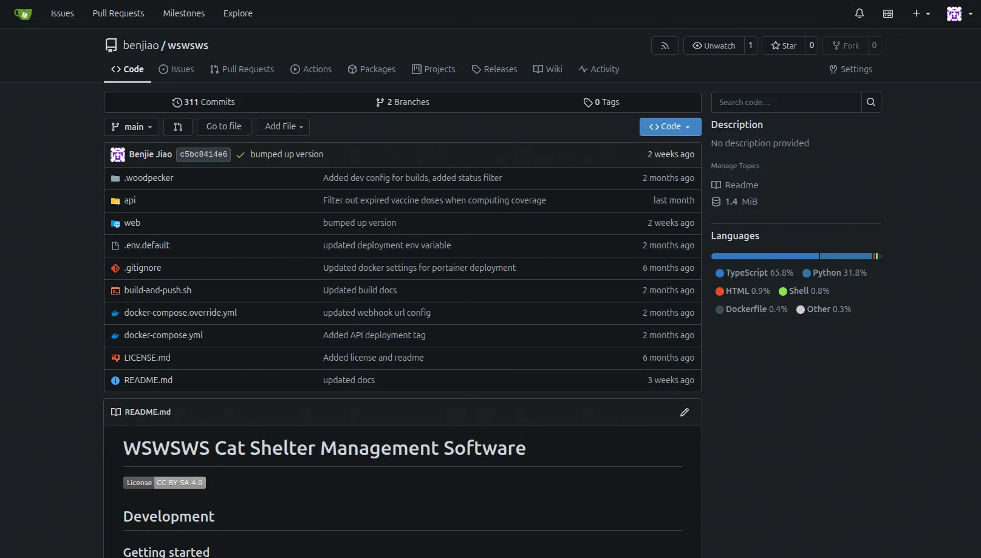Click the edit pencil icon for README.md
981x558 pixels.
coord(684,412)
